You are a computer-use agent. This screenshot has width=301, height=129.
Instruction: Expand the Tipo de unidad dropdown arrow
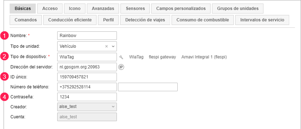[x=113, y=46]
